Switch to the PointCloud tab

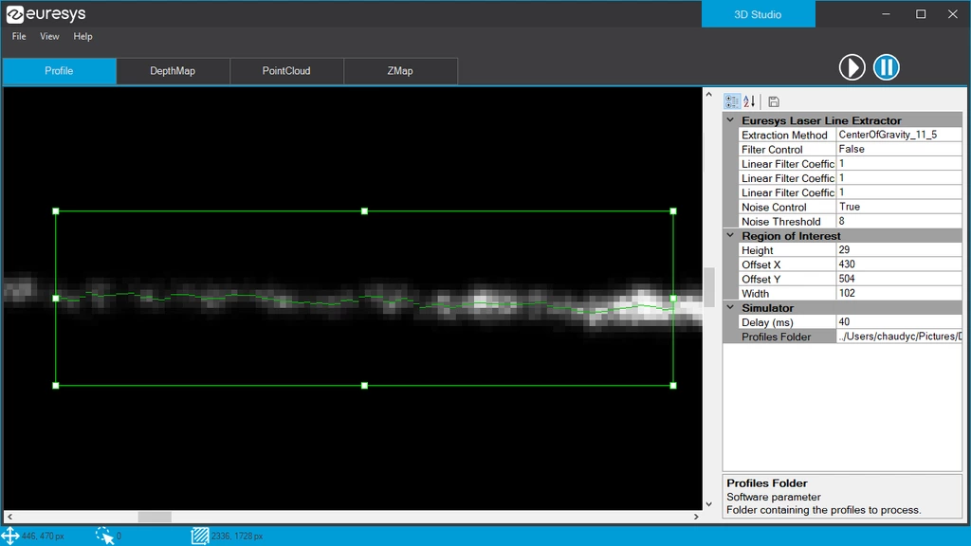[286, 70]
